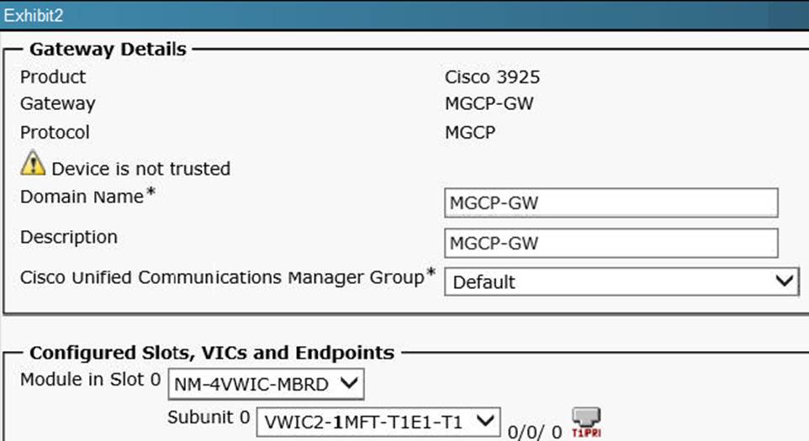
Task: Click the Subunit 0 label
Action: 208,417
